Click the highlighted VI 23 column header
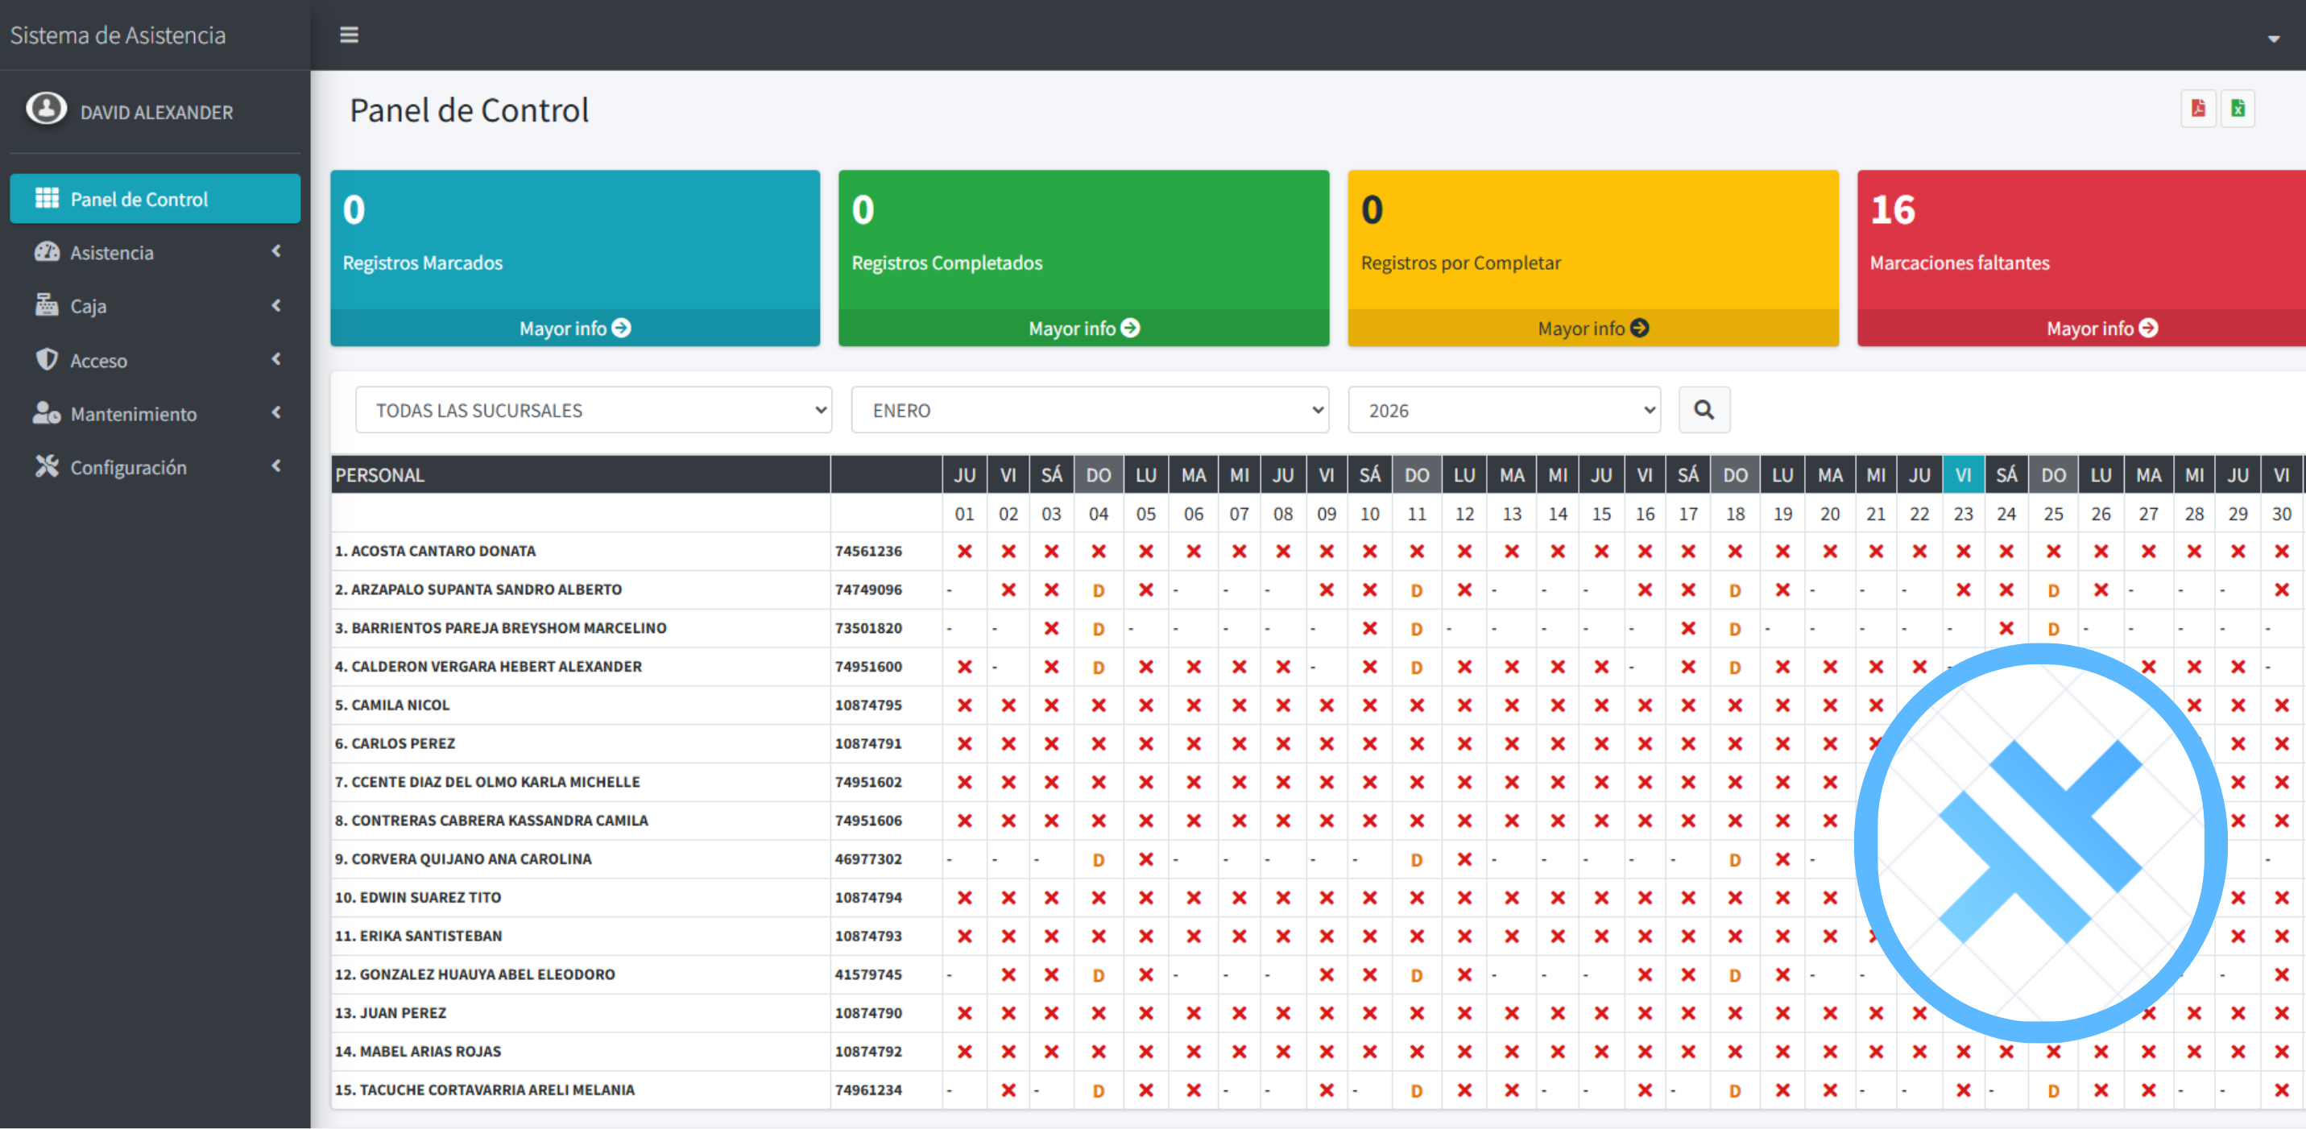 [x=1962, y=475]
